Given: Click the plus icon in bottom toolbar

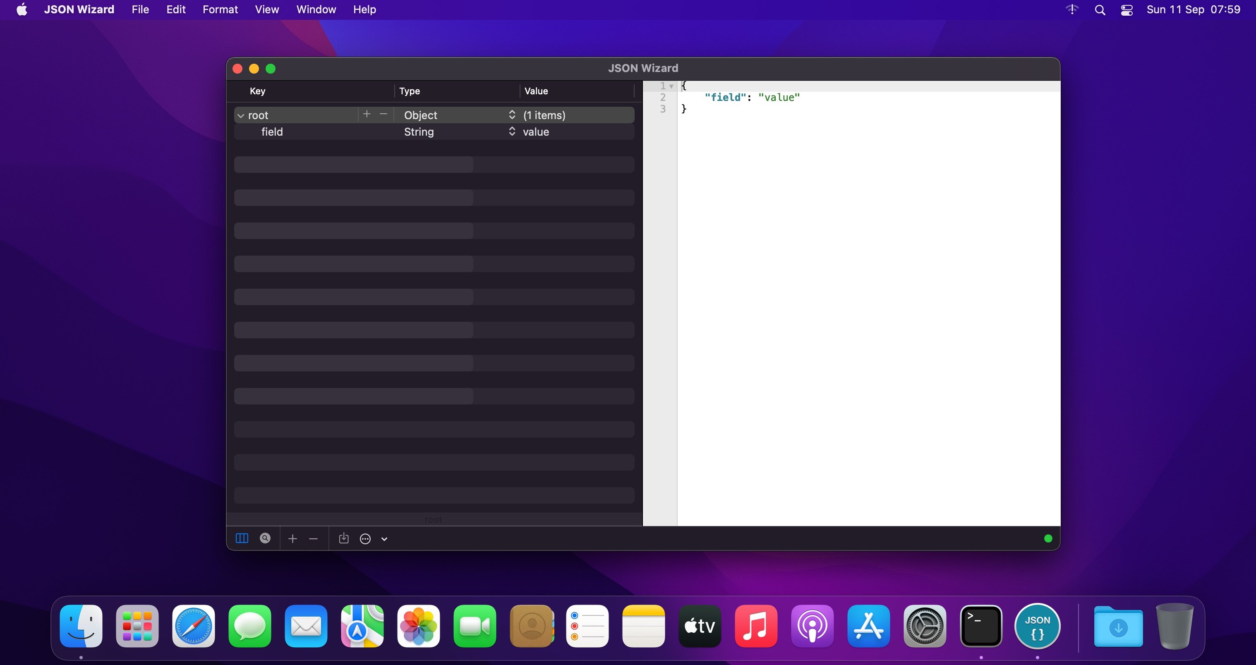Looking at the screenshot, I should pyautogui.click(x=292, y=539).
